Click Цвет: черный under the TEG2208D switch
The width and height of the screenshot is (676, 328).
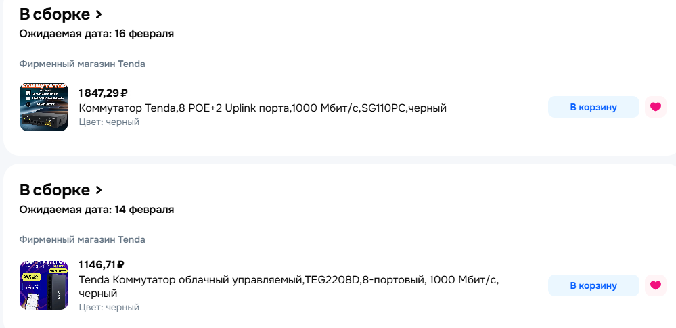pyautogui.click(x=109, y=307)
